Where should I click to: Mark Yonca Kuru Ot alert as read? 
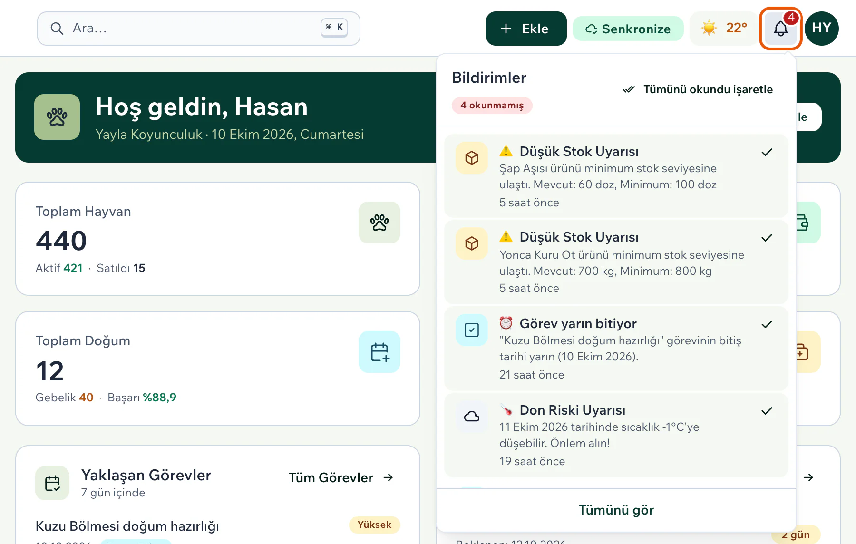point(767,238)
